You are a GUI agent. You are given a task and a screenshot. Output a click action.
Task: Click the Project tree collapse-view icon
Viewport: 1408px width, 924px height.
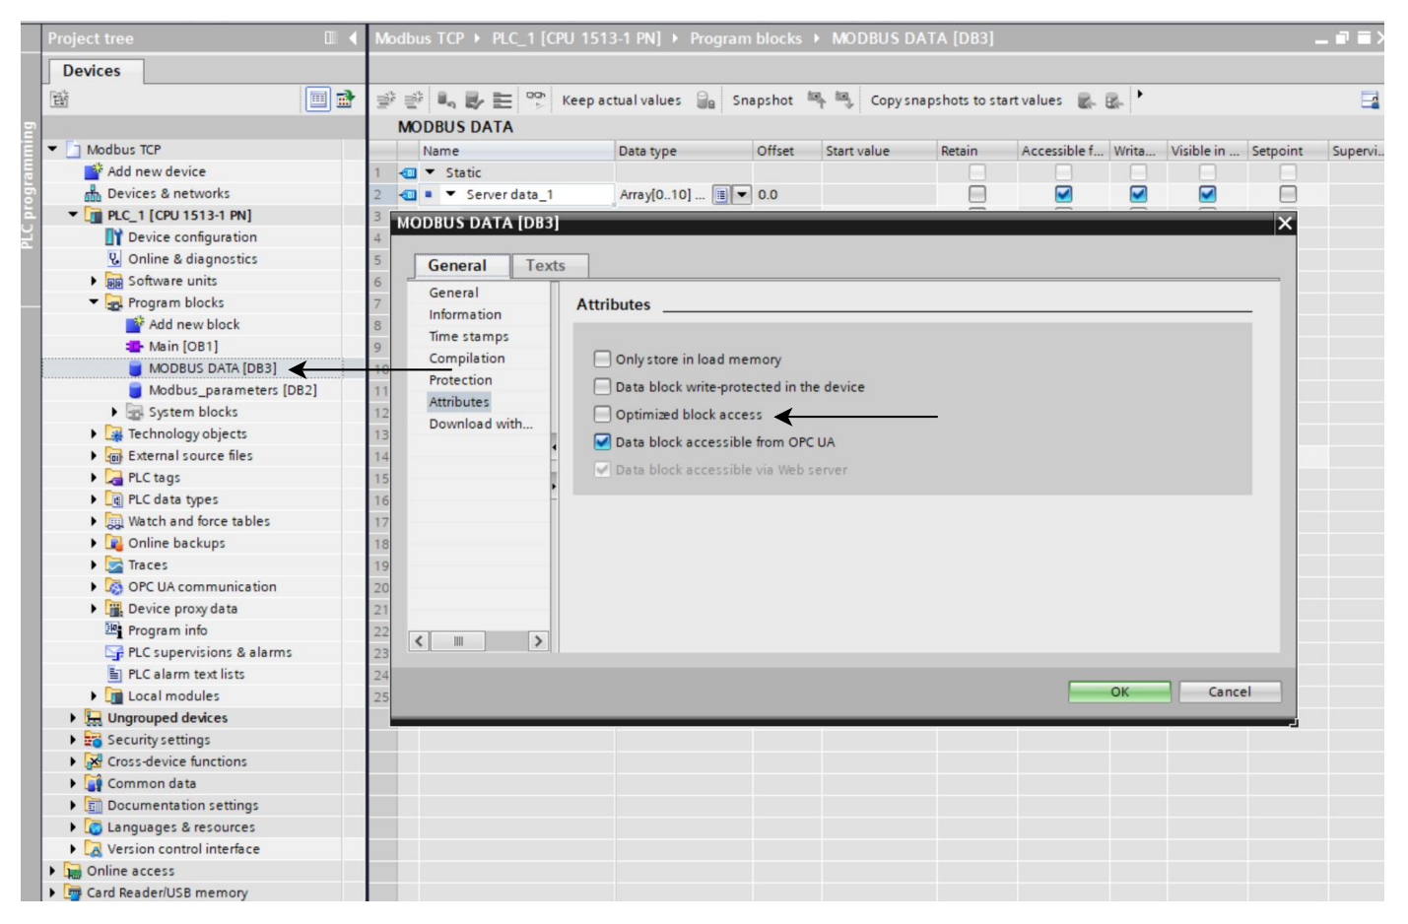click(x=331, y=38)
